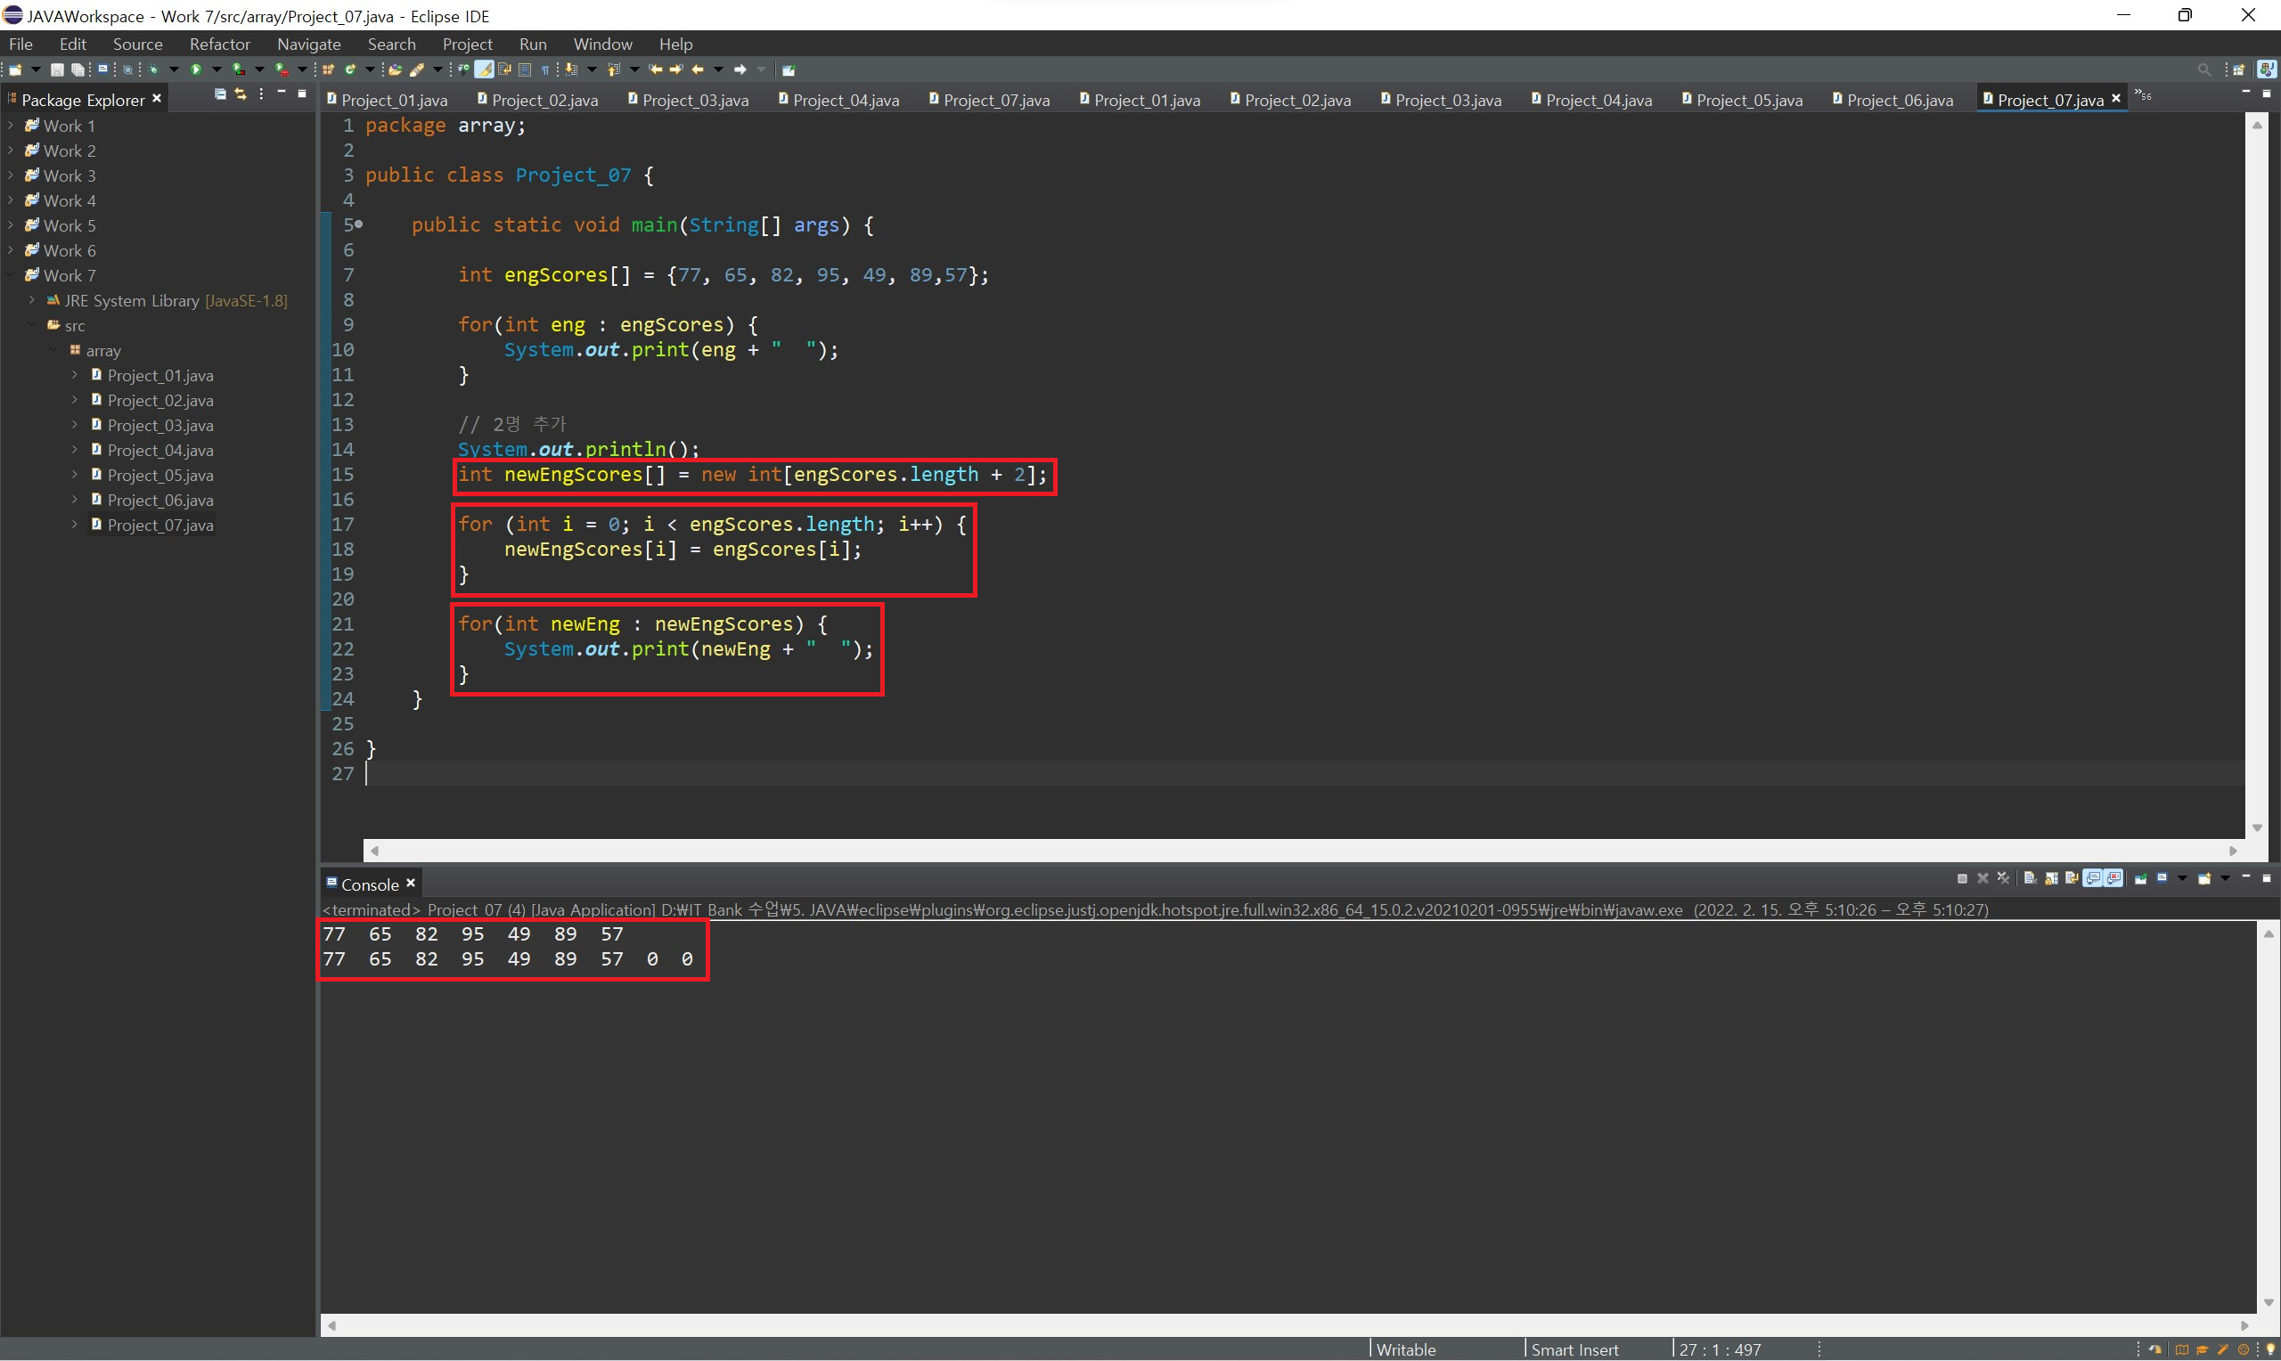2281x1361 pixels.
Task: Click the New Java Class icon
Action: pyautogui.click(x=349, y=69)
